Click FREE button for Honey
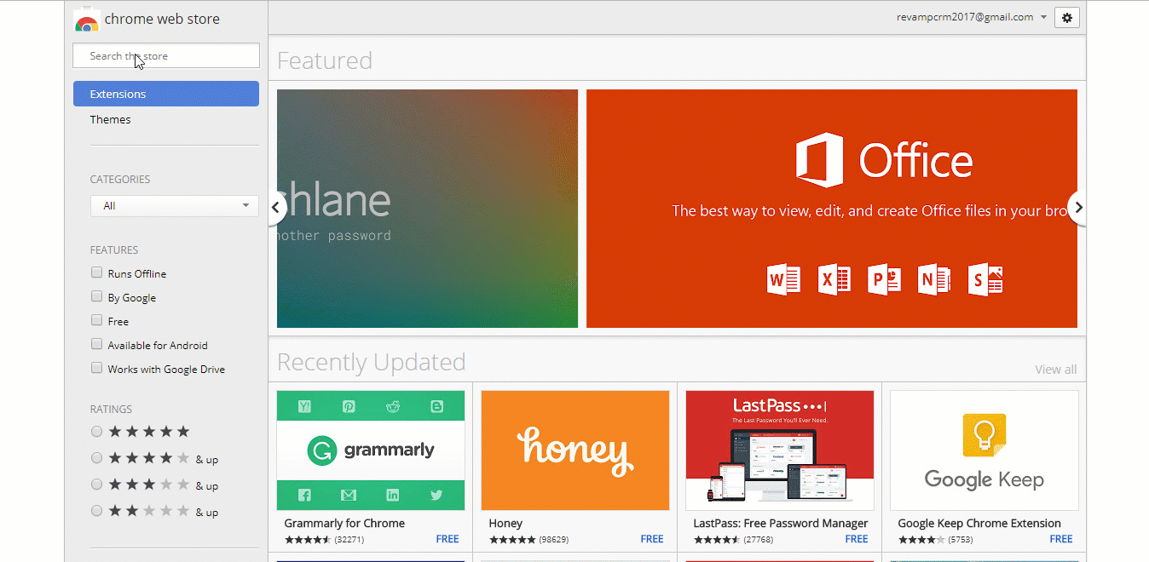 tap(652, 539)
